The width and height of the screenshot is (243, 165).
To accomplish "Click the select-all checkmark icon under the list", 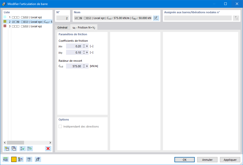I will pyautogui.click(x=23, y=148).
